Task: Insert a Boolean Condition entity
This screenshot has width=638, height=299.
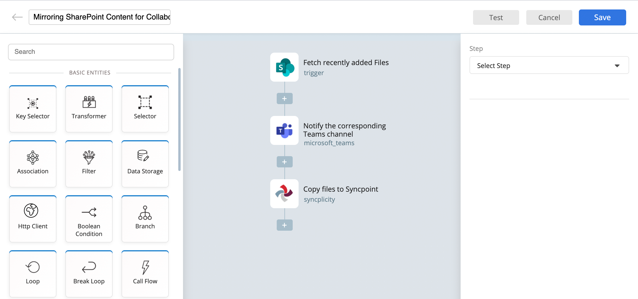Action: pyautogui.click(x=89, y=219)
